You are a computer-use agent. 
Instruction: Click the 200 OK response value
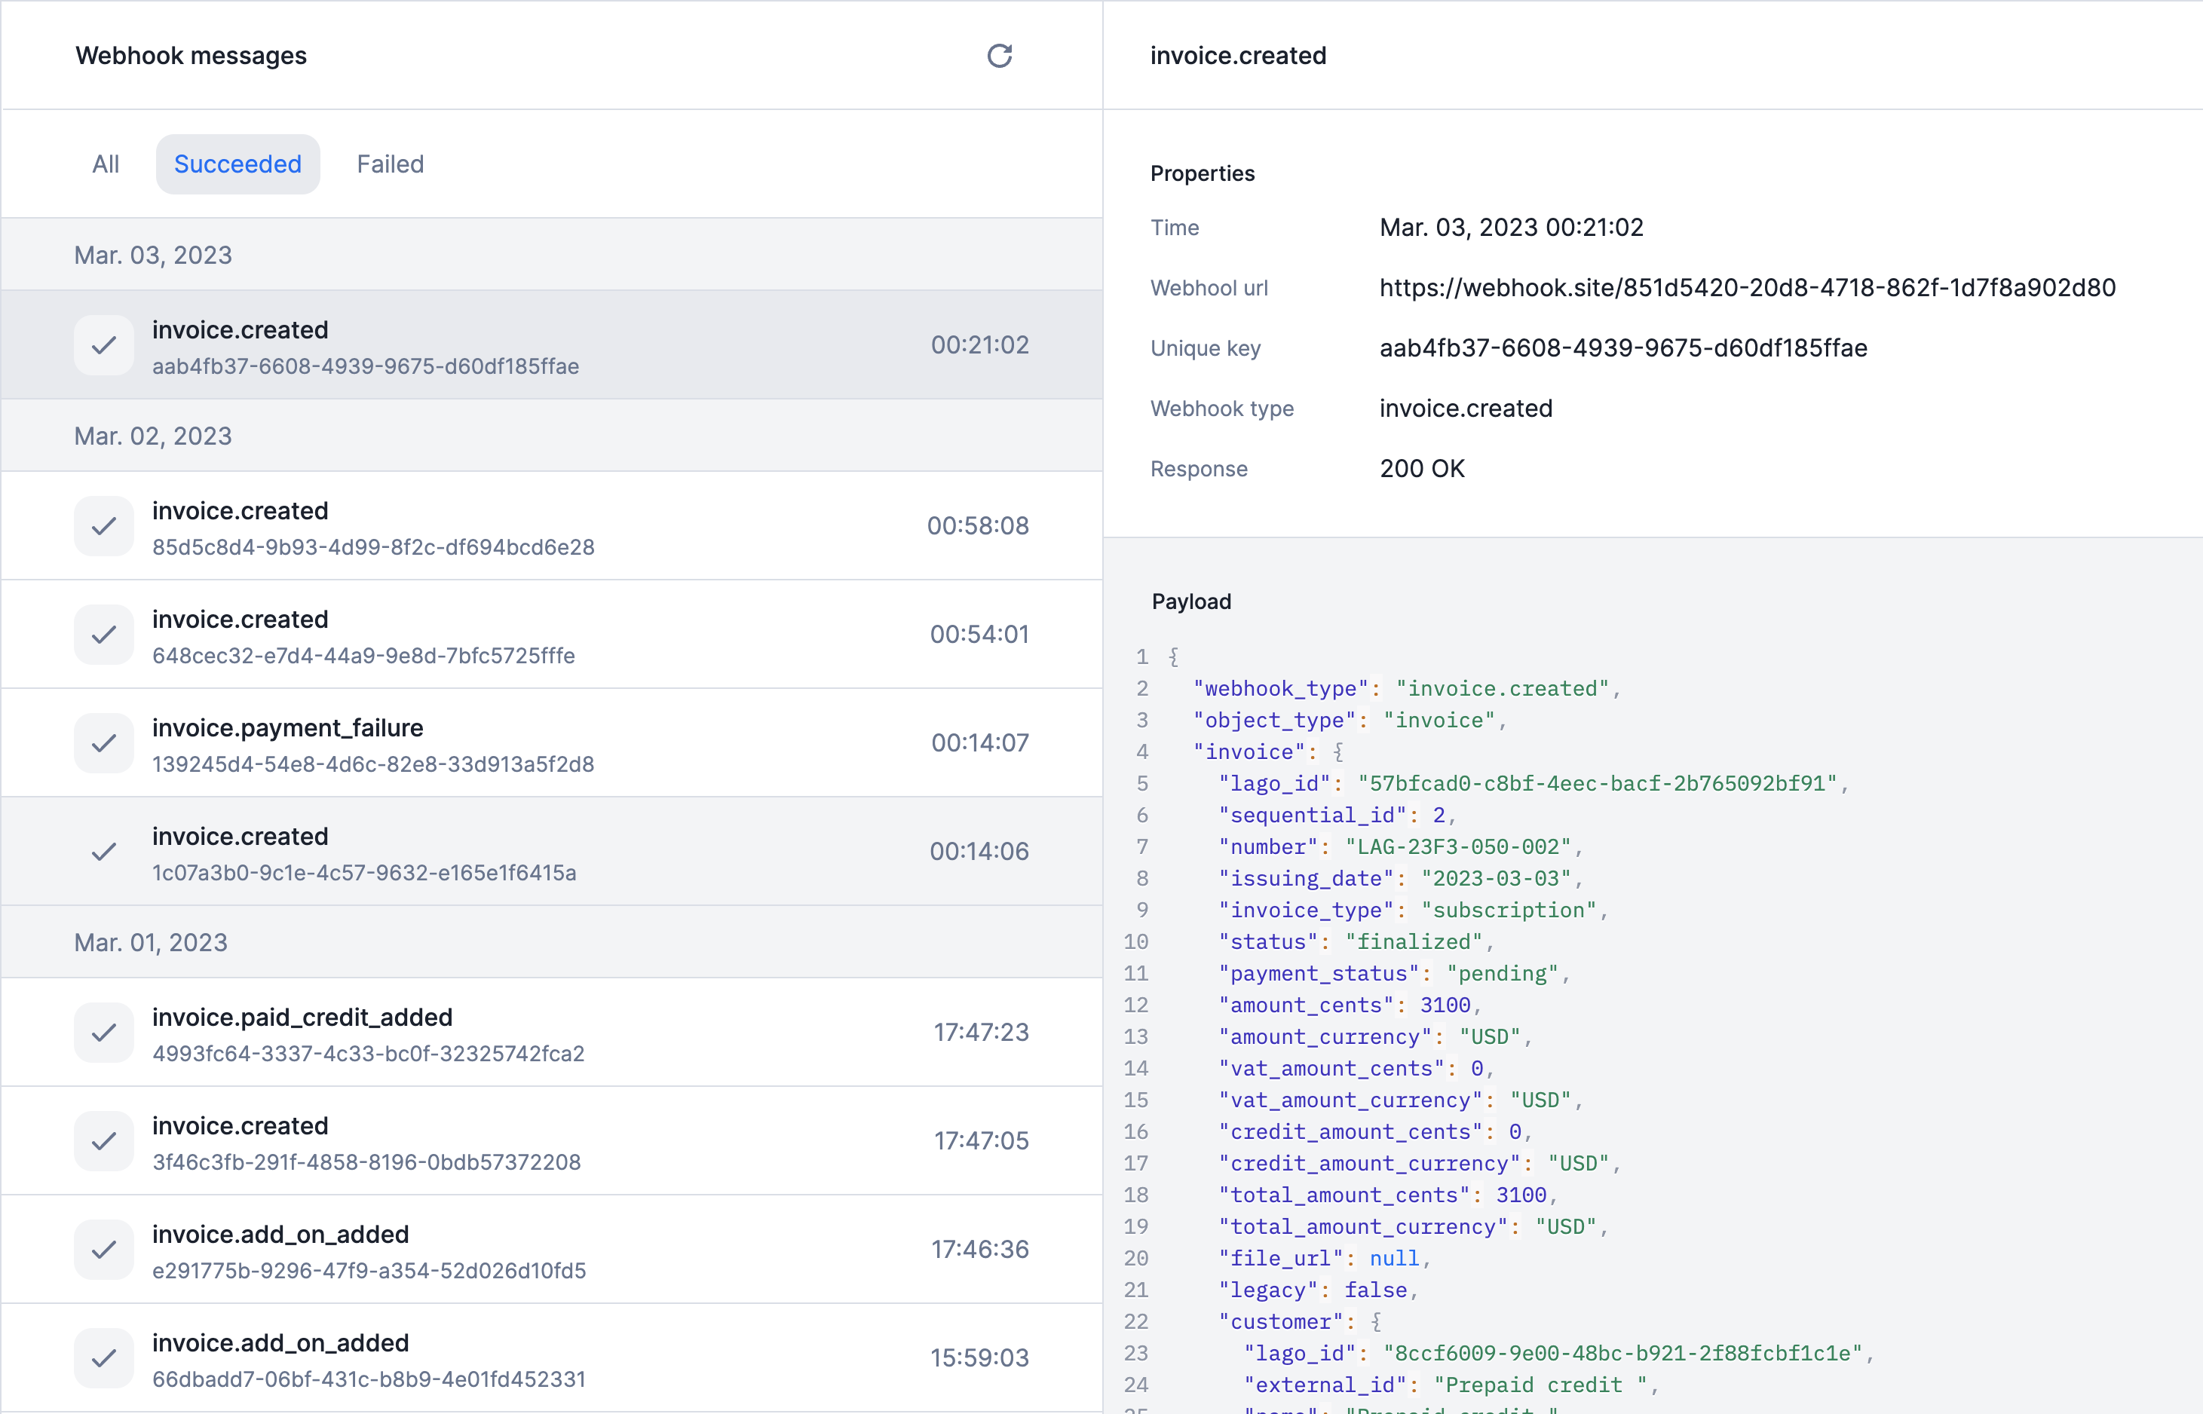point(1421,469)
